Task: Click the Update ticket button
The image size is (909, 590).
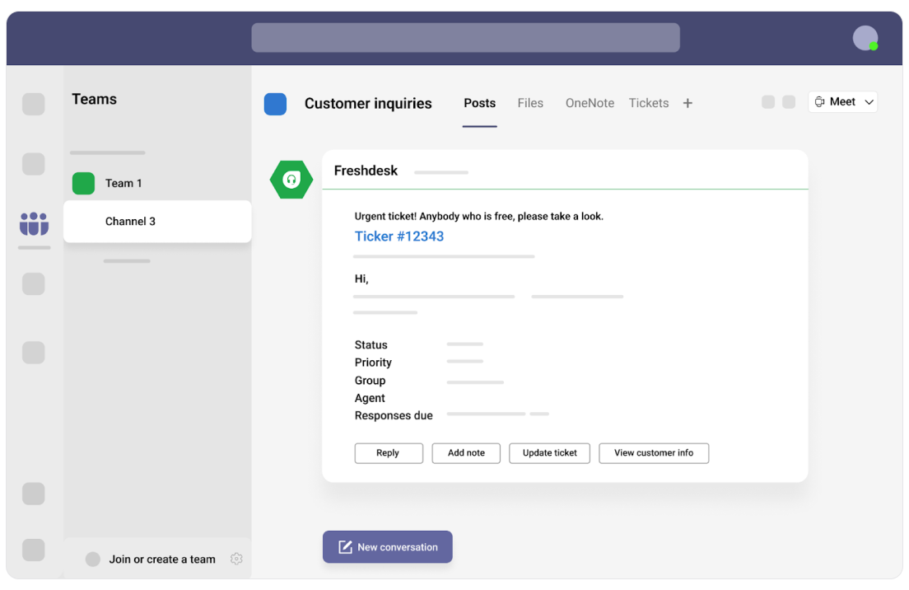Action: click(x=549, y=453)
